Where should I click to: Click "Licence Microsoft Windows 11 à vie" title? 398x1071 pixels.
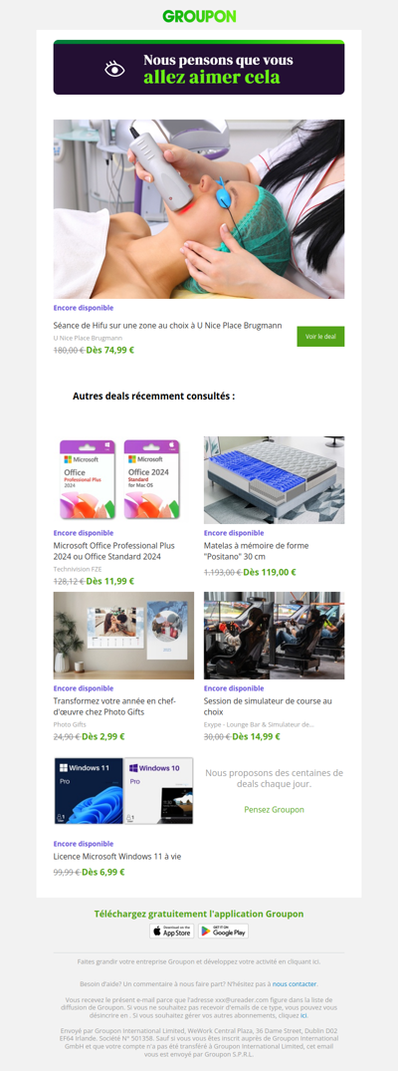[117, 857]
